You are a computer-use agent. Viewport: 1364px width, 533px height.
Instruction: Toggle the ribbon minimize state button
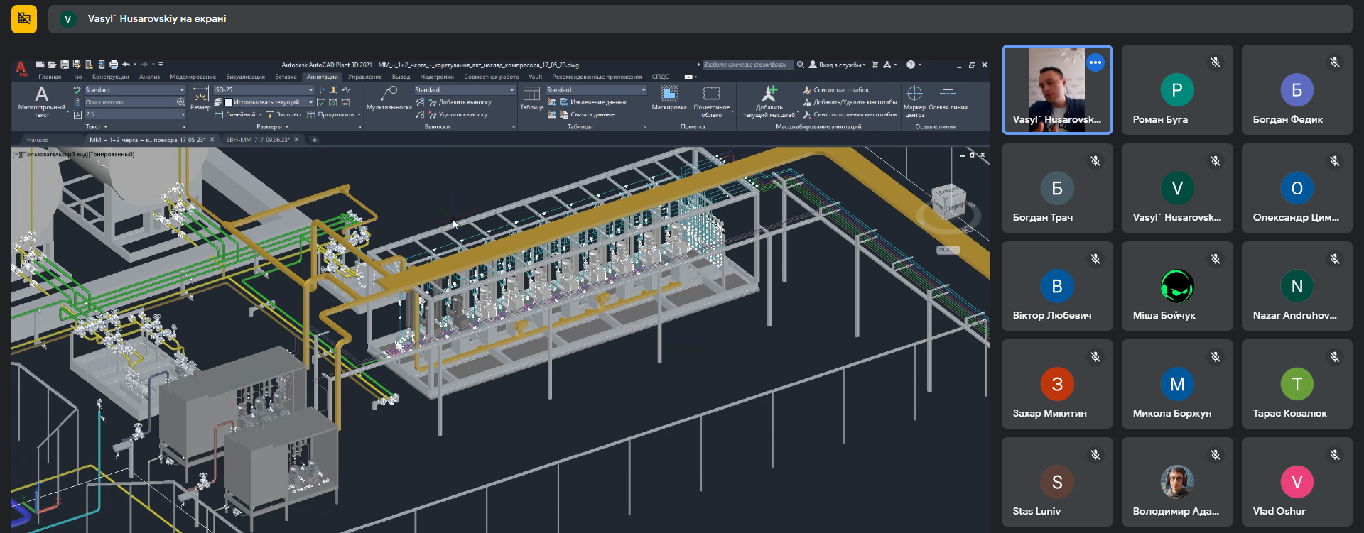[689, 77]
